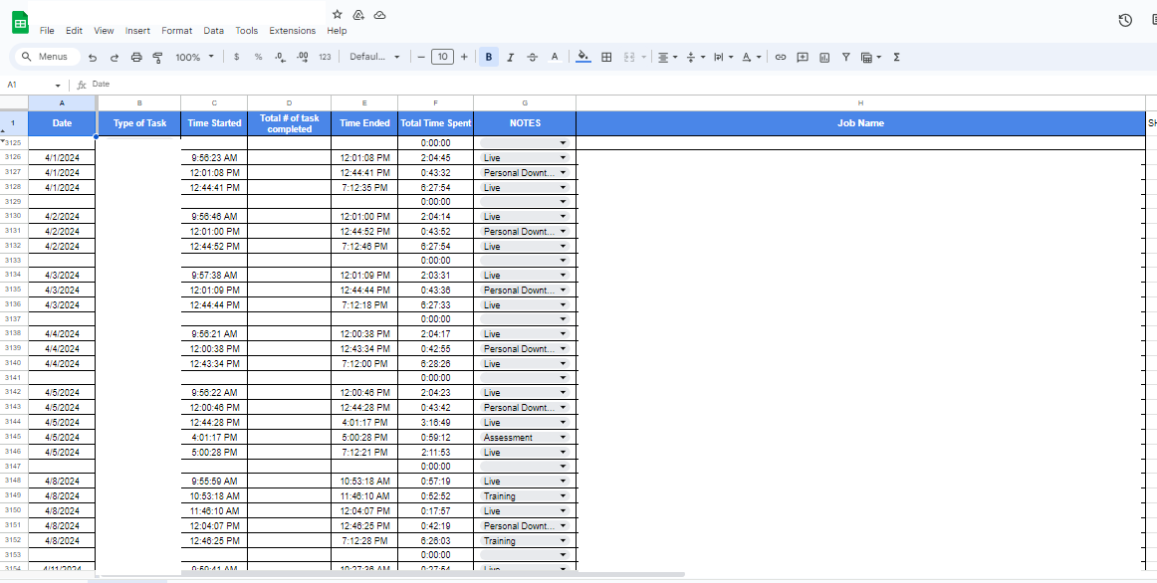Image resolution: width=1157 pixels, height=583 pixels.
Task: Click the font size field
Action: click(x=442, y=57)
